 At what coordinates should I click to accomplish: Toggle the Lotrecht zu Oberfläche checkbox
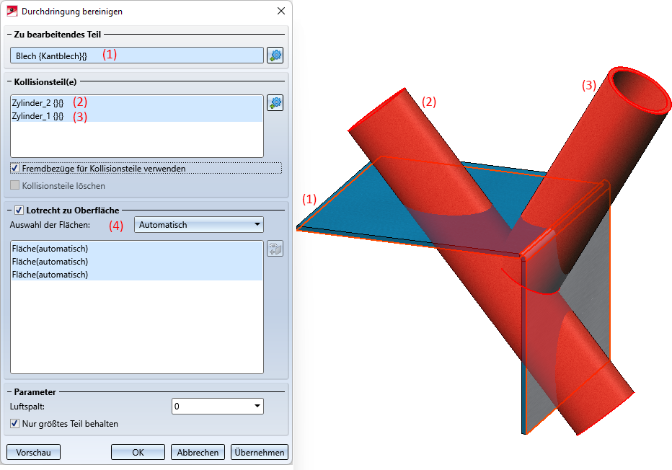click(19, 210)
